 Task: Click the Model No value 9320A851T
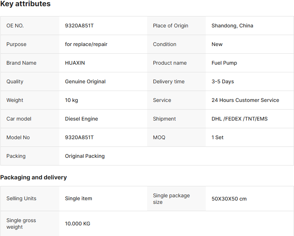click(79, 137)
